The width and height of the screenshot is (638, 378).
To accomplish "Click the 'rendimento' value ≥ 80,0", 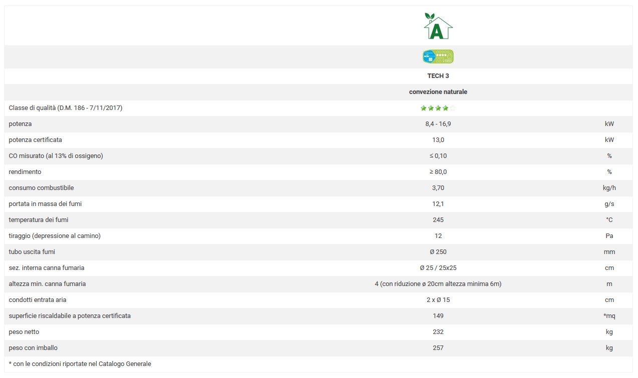I will (x=438, y=172).
